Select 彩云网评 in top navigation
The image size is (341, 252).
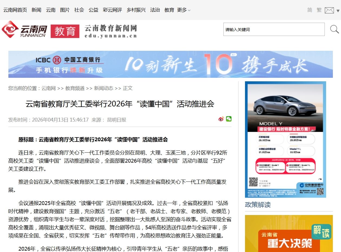click(112, 10)
